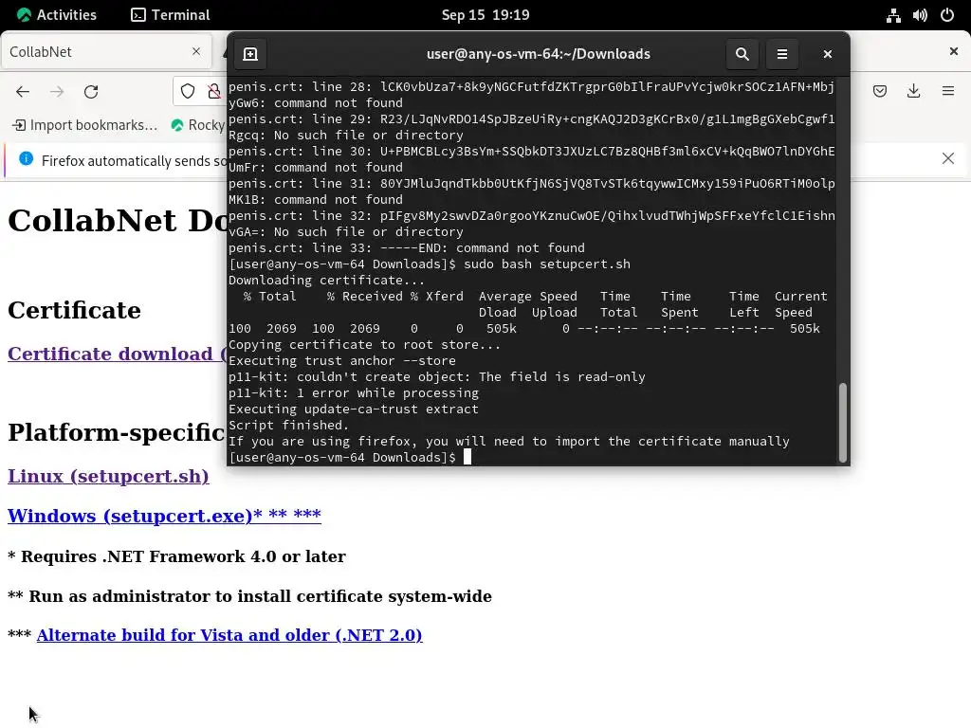
Task: Click the 'Certificate' heading on the page
Action: (74, 310)
